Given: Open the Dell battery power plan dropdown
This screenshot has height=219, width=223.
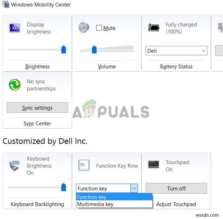Looking at the screenshot, I should [x=176, y=51].
